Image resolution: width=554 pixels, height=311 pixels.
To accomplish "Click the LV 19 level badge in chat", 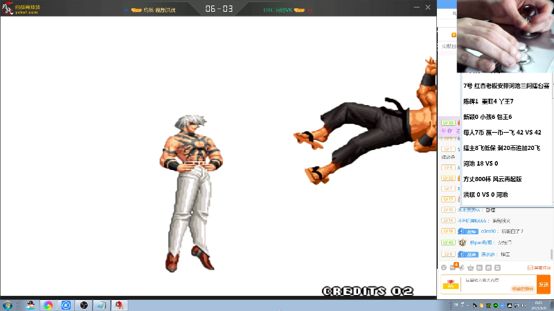I will coord(448,232).
